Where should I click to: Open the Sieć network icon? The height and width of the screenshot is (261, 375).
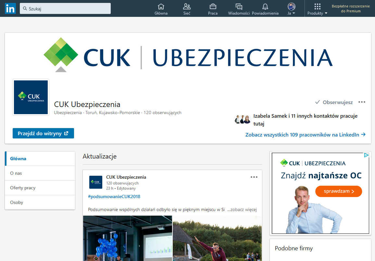pos(187,6)
